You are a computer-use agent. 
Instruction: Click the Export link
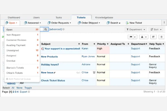23,92
